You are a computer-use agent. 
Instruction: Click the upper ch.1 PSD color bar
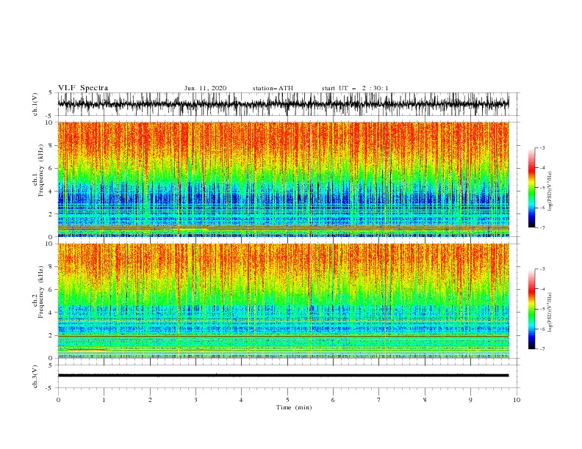532,188
